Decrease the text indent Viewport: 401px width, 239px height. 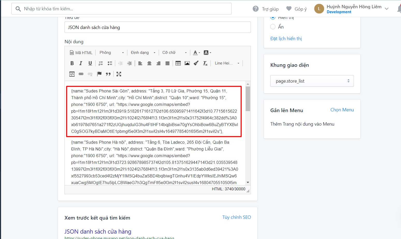coord(120,63)
